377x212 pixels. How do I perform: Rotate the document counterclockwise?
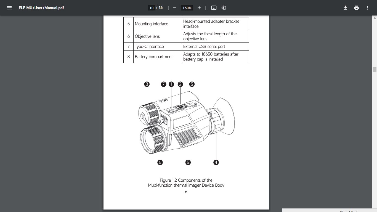224,8
